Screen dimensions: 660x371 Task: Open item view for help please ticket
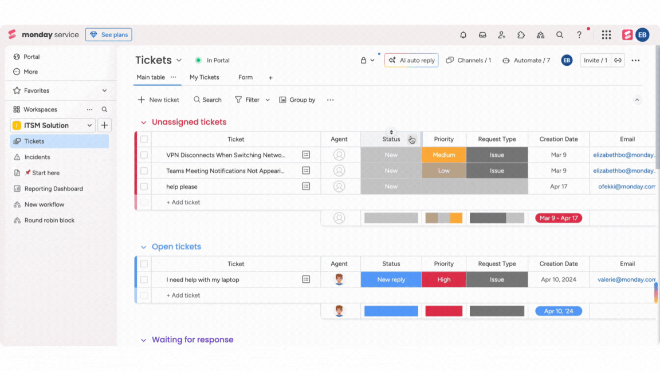[x=306, y=186]
